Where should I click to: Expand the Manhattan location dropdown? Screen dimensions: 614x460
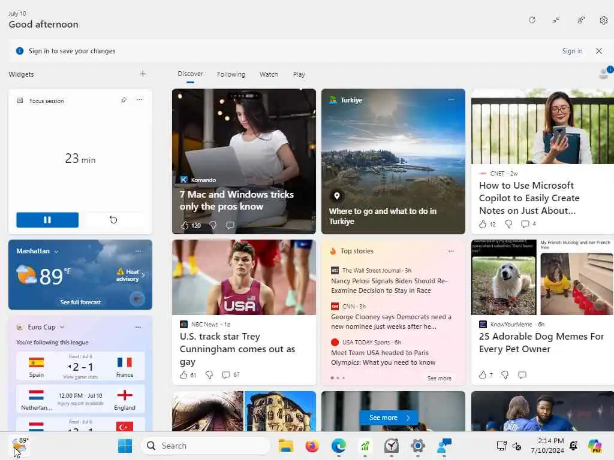click(x=56, y=252)
